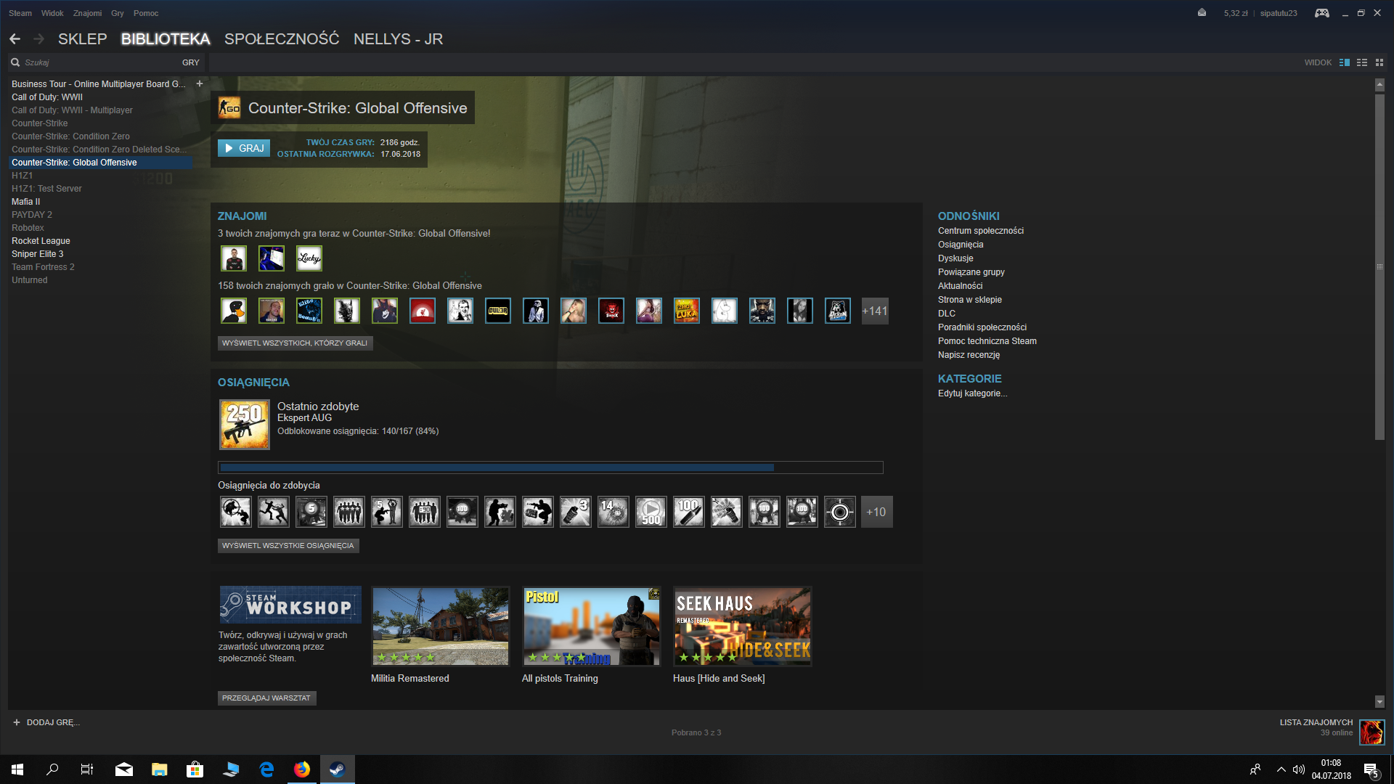This screenshot has width=1394, height=784.
Task: Click the 500 play achievement icon
Action: pos(651,512)
